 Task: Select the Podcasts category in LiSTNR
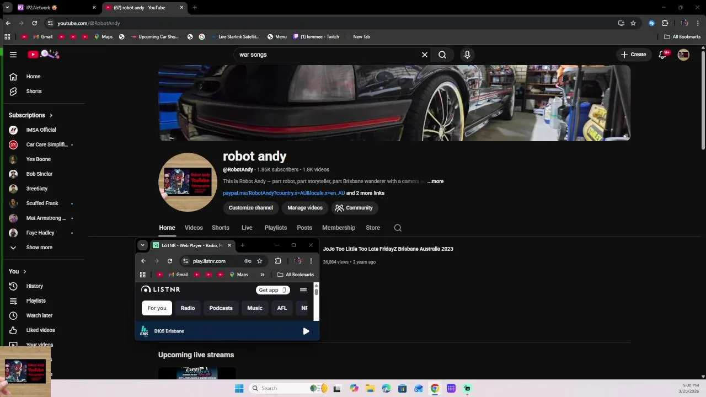pyautogui.click(x=221, y=308)
